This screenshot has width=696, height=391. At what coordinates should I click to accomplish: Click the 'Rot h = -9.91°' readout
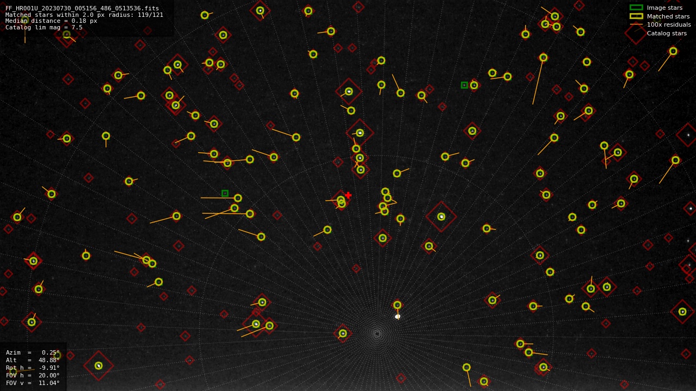33,368
